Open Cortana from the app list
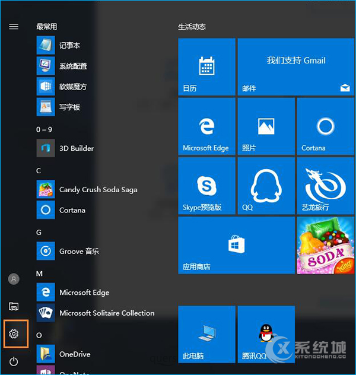The width and height of the screenshot is (356, 375). click(x=61, y=209)
